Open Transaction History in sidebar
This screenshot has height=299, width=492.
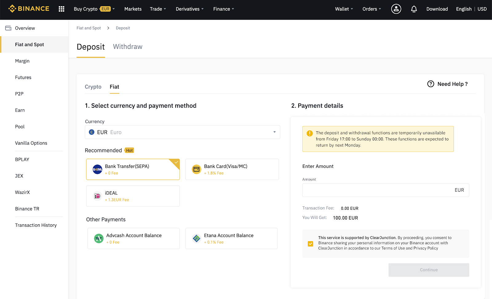point(36,225)
